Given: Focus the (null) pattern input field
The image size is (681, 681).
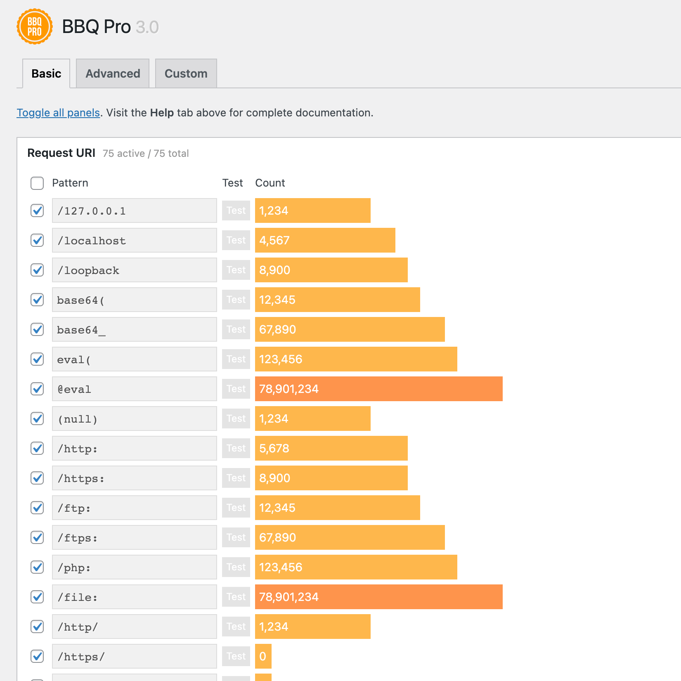Looking at the screenshot, I should (x=134, y=419).
